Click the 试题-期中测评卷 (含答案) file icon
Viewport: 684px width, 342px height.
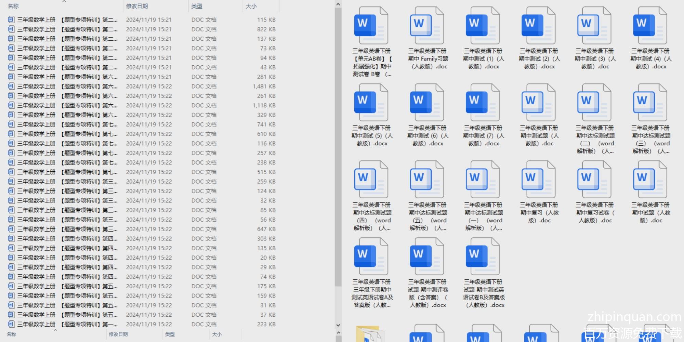click(x=427, y=256)
